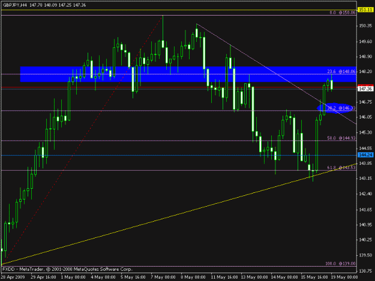Click the GBPJPY,H4 chart title text

(14, 5)
